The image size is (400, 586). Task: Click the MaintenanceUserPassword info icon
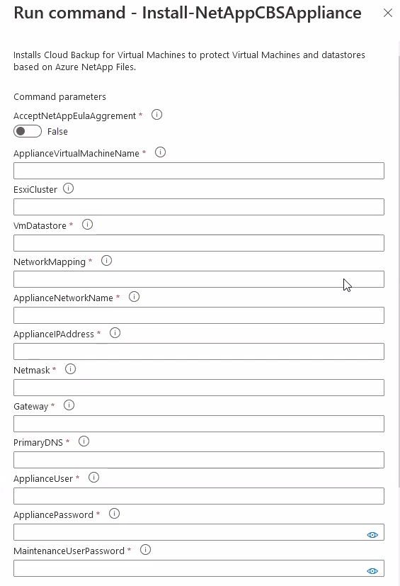coord(145,550)
